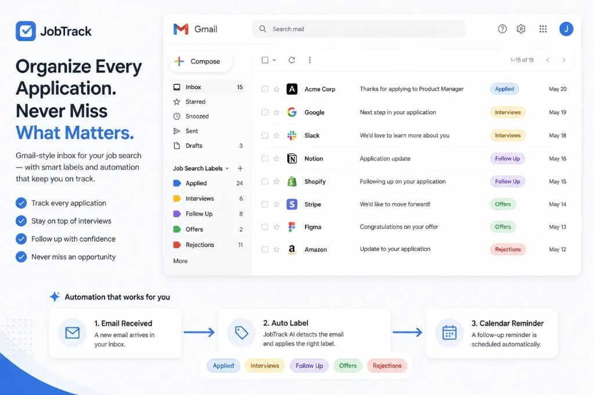Click the Interviews tag on Google row
Image resolution: width=594 pixels, height=395 pixels.
[x=508, y=112]
